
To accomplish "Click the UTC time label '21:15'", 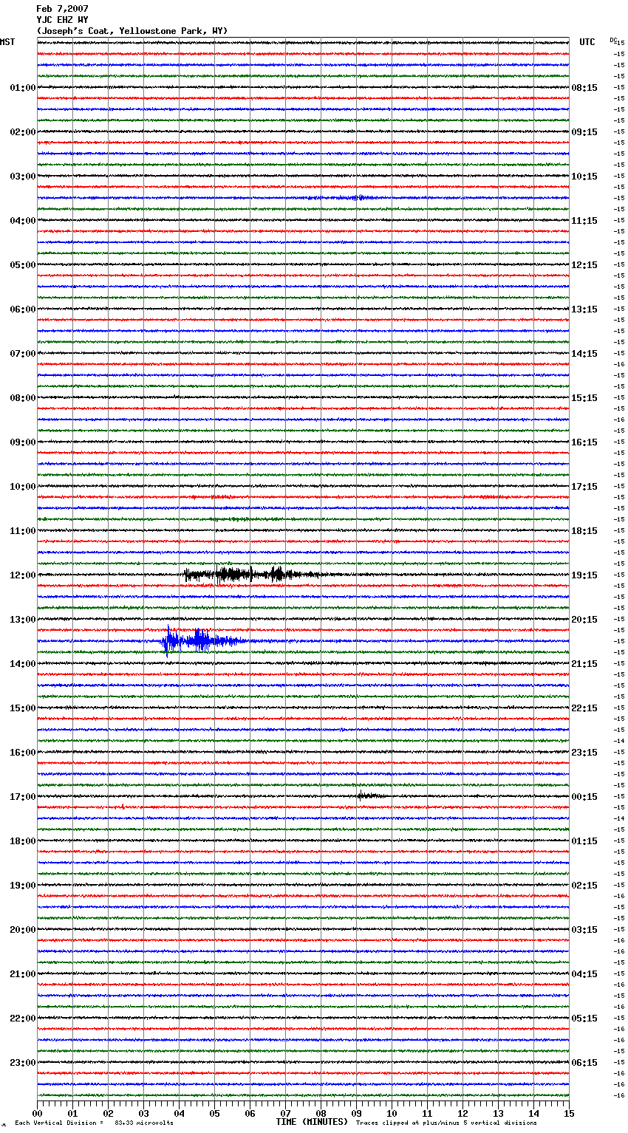I will pyautogui.click(x=584, y=664).
